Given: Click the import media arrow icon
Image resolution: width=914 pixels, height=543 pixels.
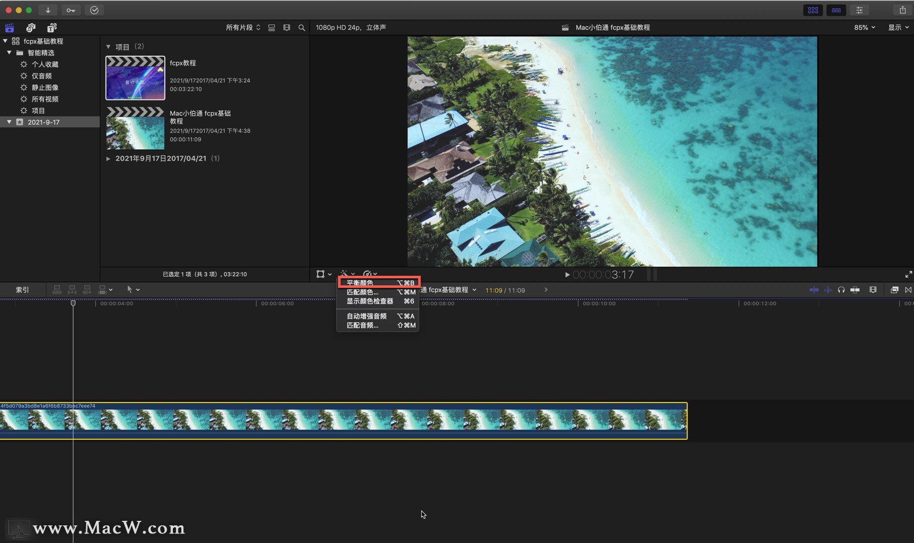Looking at the screenshot, I should coord(48,10).
